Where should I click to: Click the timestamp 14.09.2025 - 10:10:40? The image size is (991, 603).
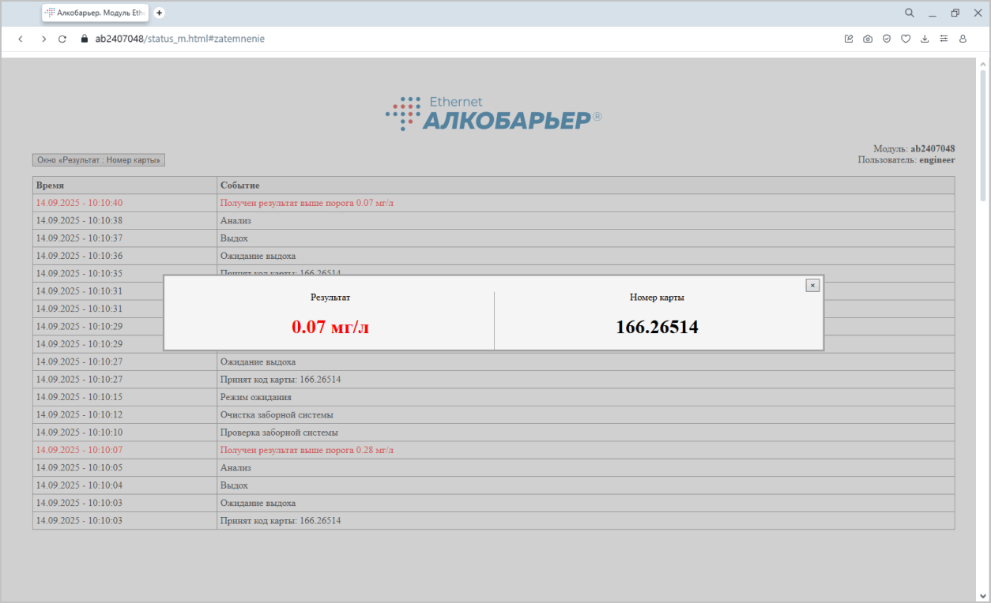click(79, 203)
